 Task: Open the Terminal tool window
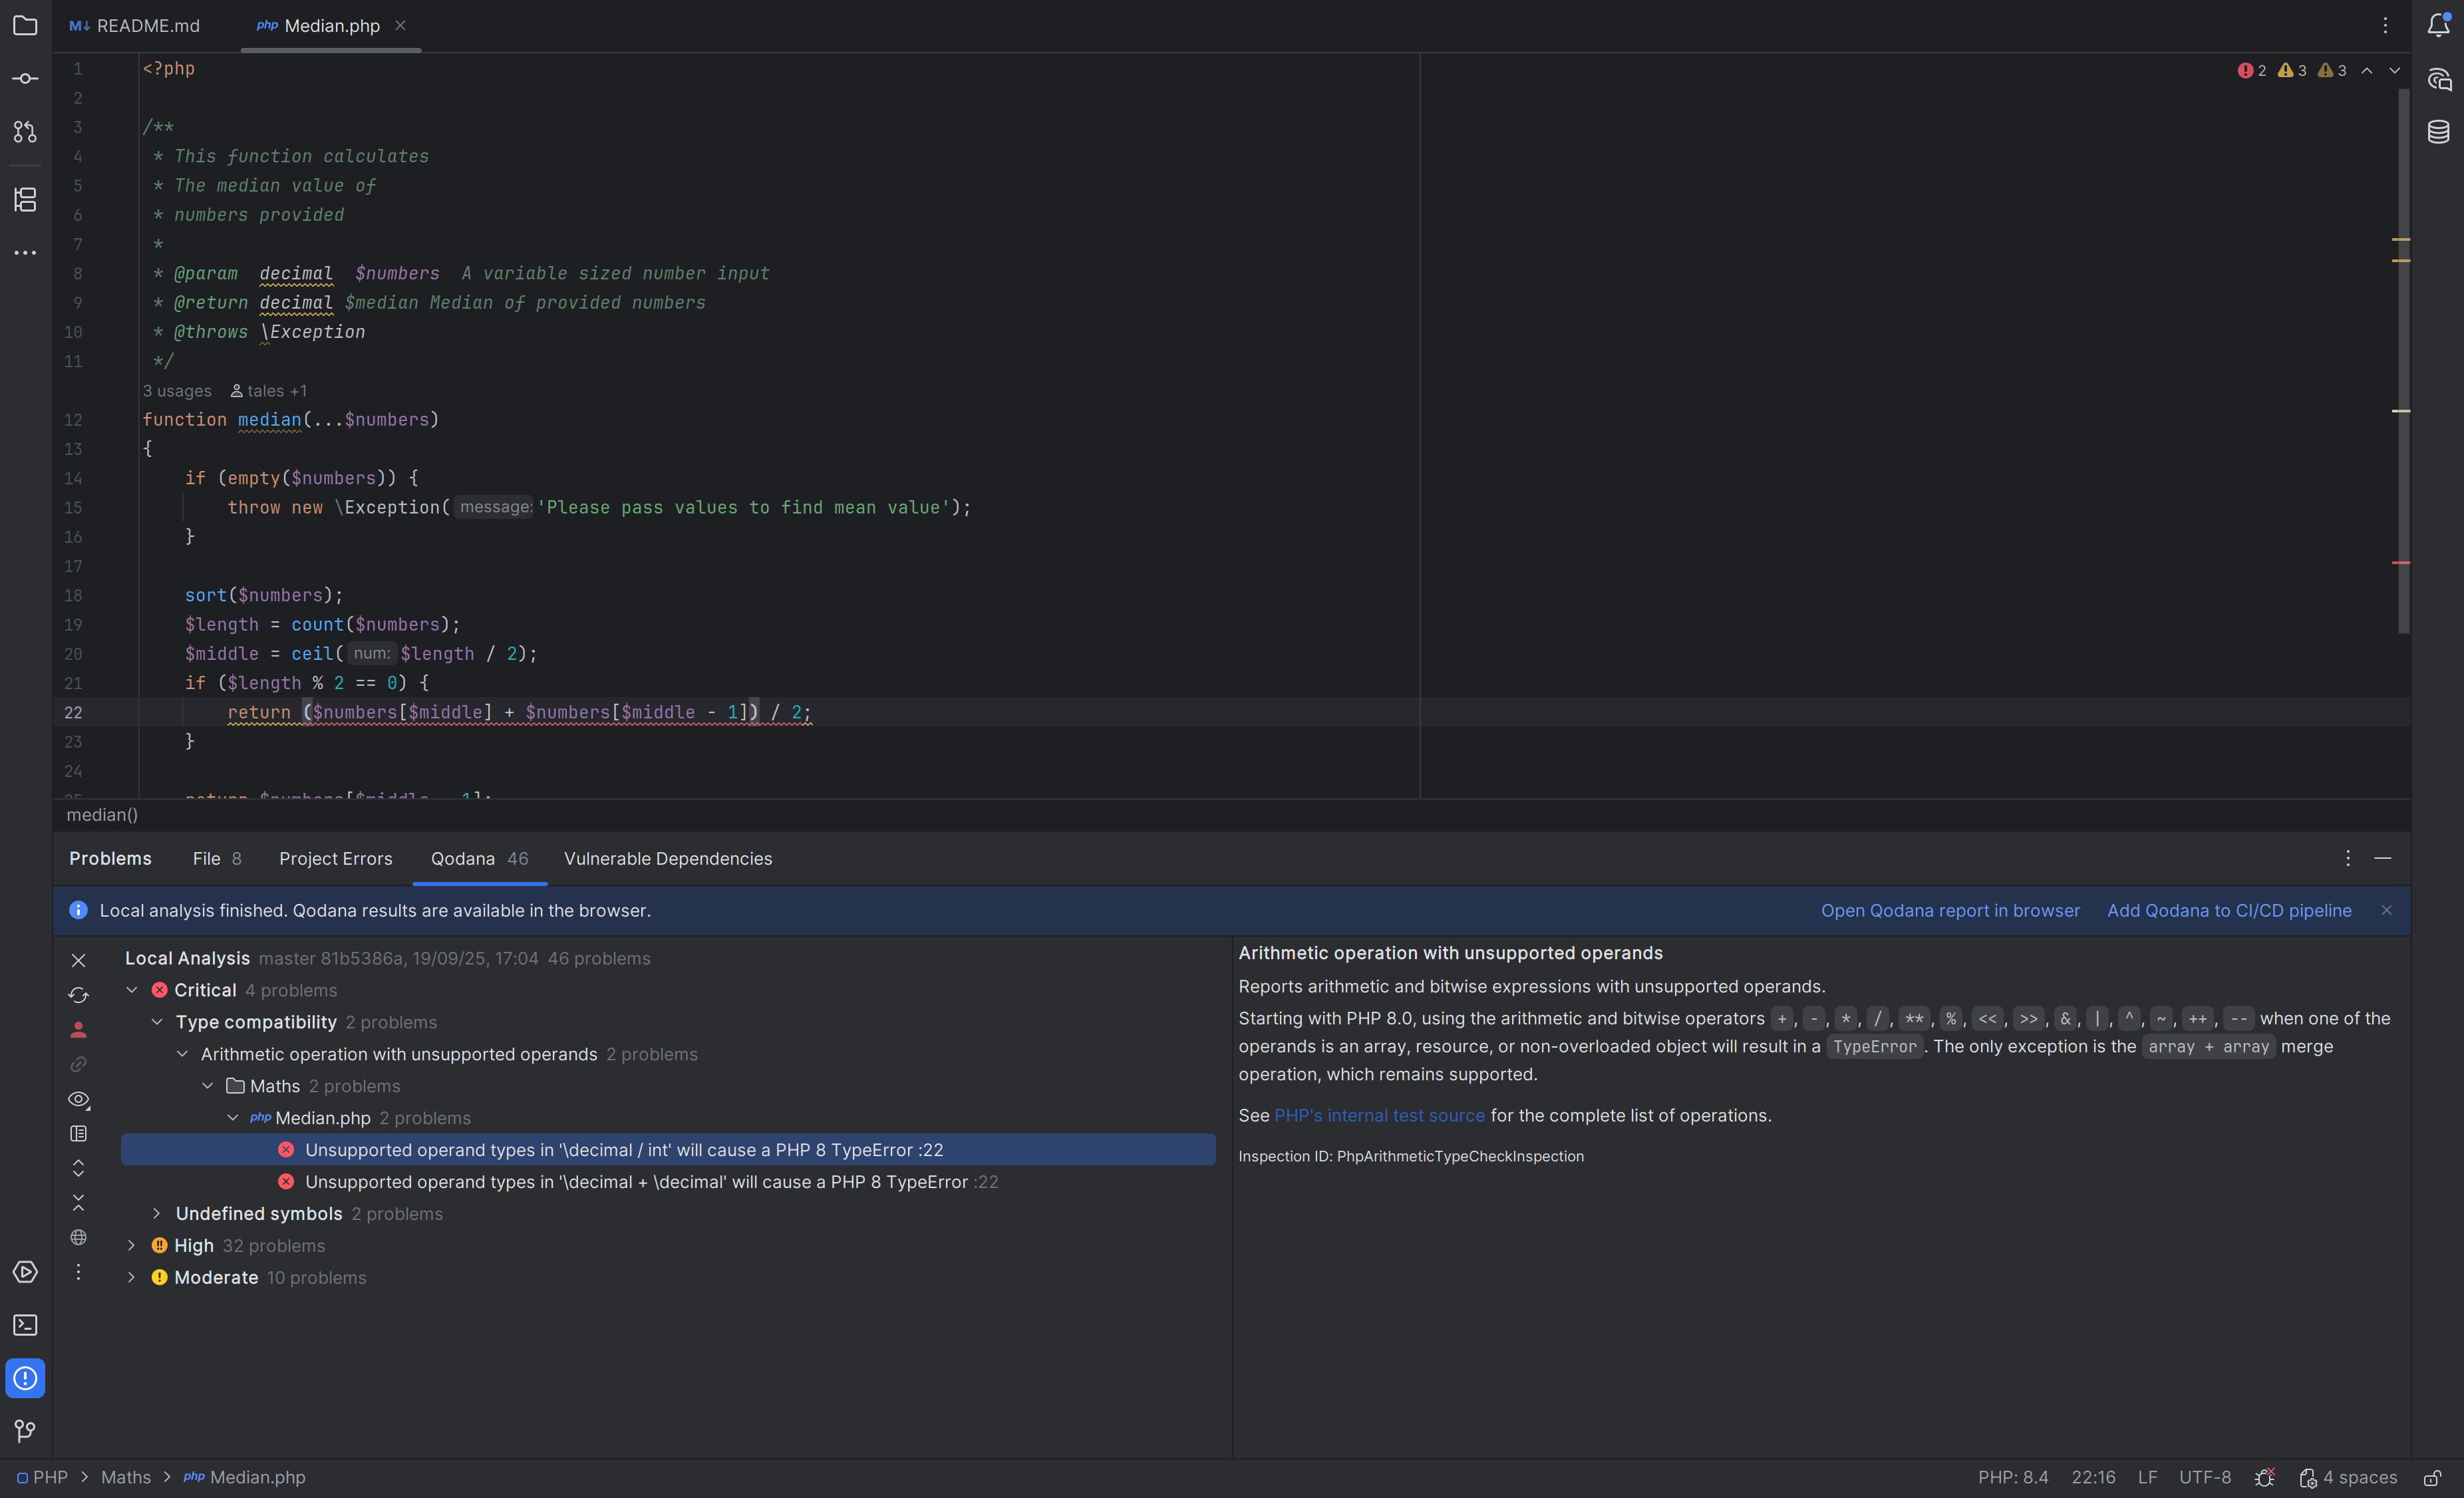pos(25,1325)
